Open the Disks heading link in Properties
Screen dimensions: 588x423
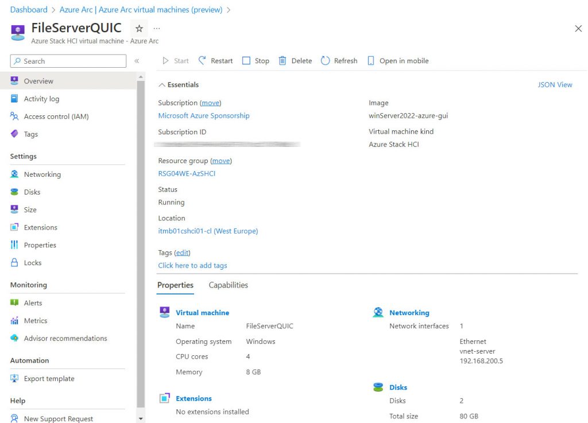pos(398,387)
